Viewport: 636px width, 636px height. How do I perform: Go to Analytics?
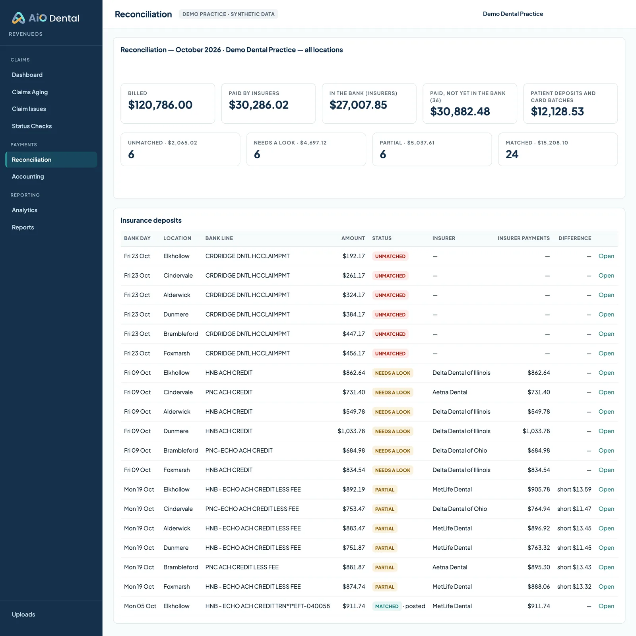(25, 210)
